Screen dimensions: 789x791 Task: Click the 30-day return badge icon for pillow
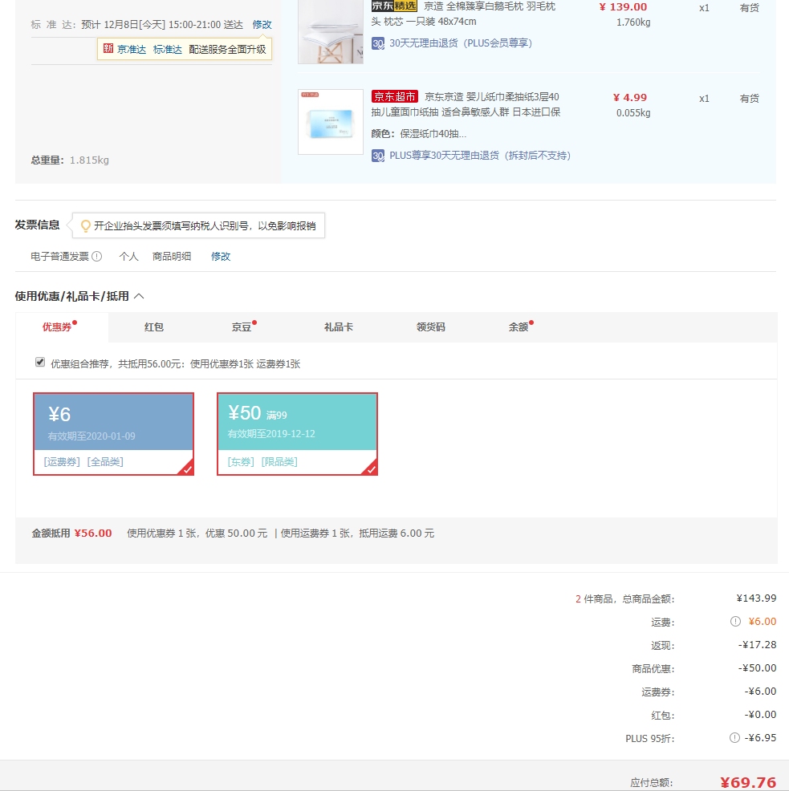(377, 43)
